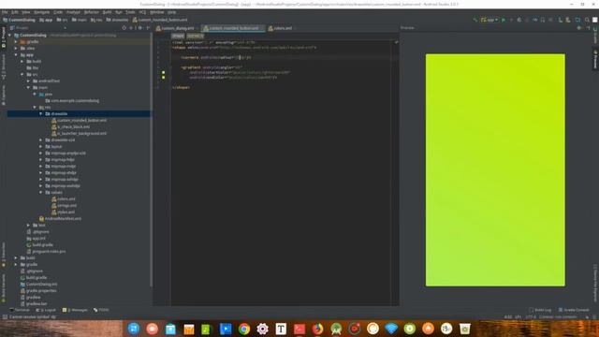599x337 pixels.
Task: Click the Debug app bug icon
Action: (x=519, y=20)
